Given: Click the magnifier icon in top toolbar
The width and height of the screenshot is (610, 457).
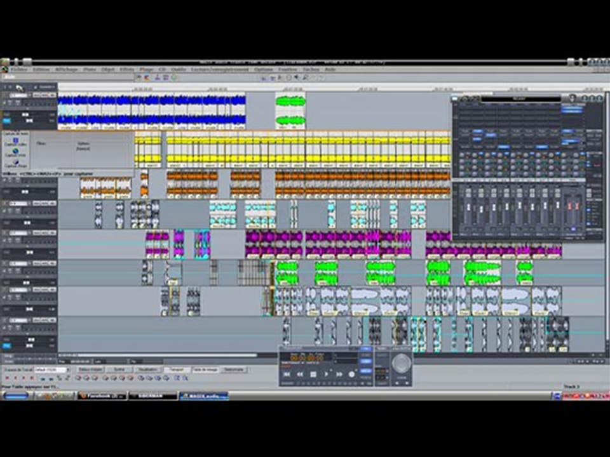Looking at the screenshot, I should point(306,77).
